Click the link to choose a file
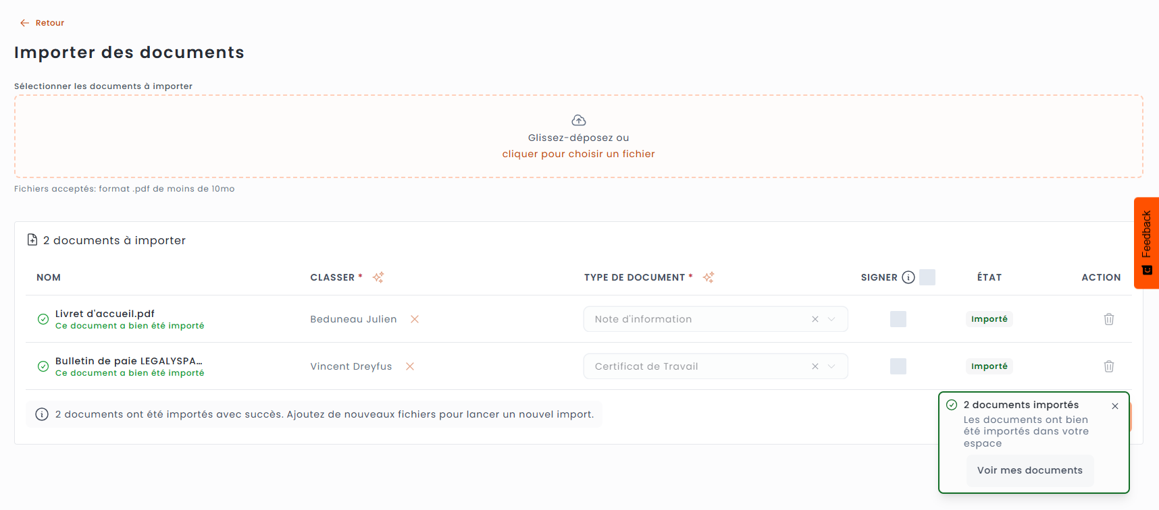The width and height of the screenshot is (1159, 510). 578,154
